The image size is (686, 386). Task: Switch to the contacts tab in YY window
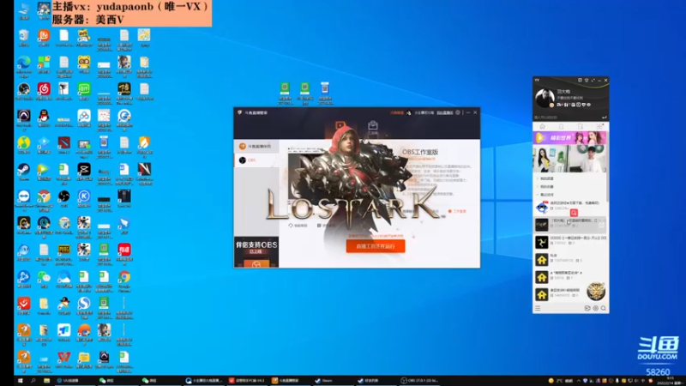(x=562, y=126)
